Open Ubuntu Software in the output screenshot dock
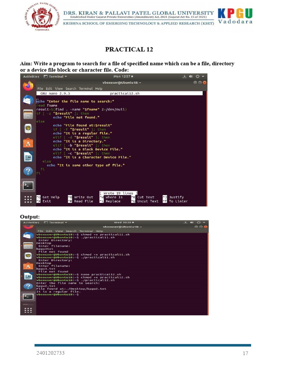 click(28, 266)
